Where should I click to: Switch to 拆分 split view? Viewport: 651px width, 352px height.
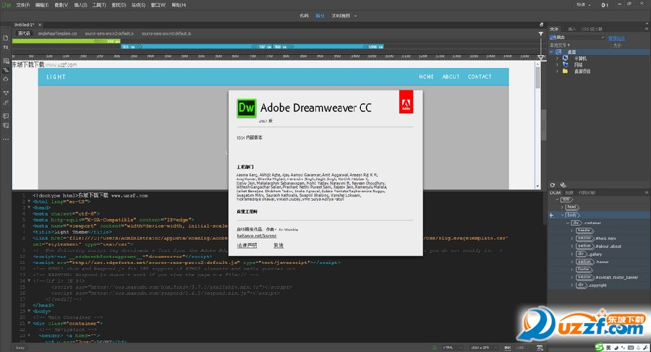(x=320, y=16)
